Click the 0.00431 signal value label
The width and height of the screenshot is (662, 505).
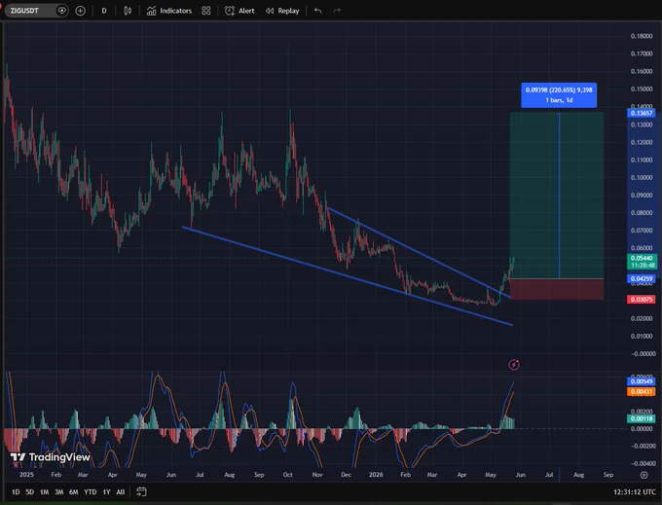click(x=642, y=392)
